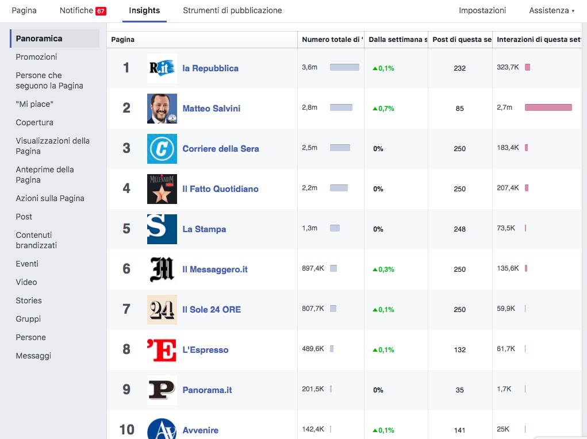Click the Numero totale column header
The width and height of the screenshot is (587, 439).
click(x=332, y=40)
